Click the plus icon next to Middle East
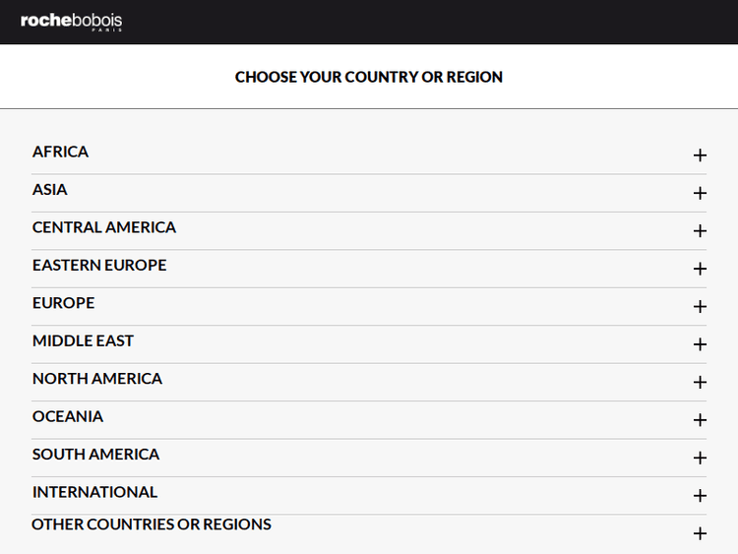This screenshot has width=738, height=554. coord(700,344)
